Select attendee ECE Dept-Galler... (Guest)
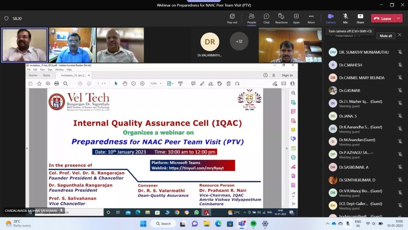 tap(366, 205)
